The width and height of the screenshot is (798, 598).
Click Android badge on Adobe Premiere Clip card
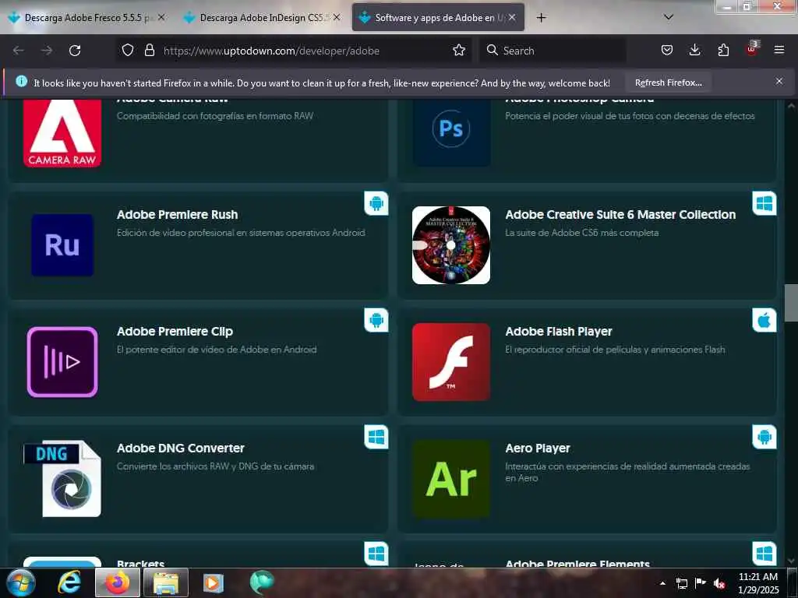coord(376,320)
